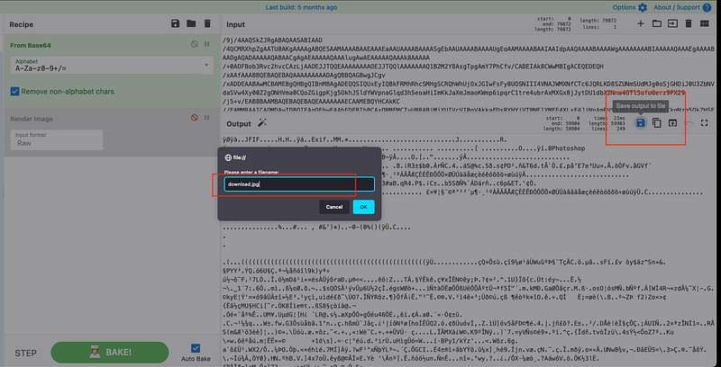721x367 pixels.
Task: Undo the output replacement icon
Action: tap(689, 123)
